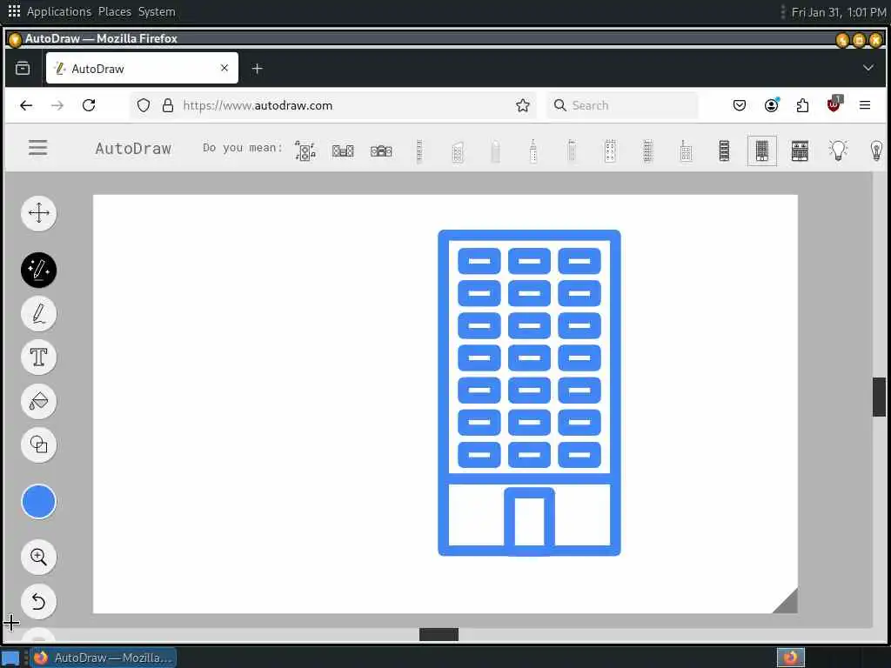Screen dimensions: 891x668
Task: Switch to the AutoDraw tab
Action: (142, 68)
